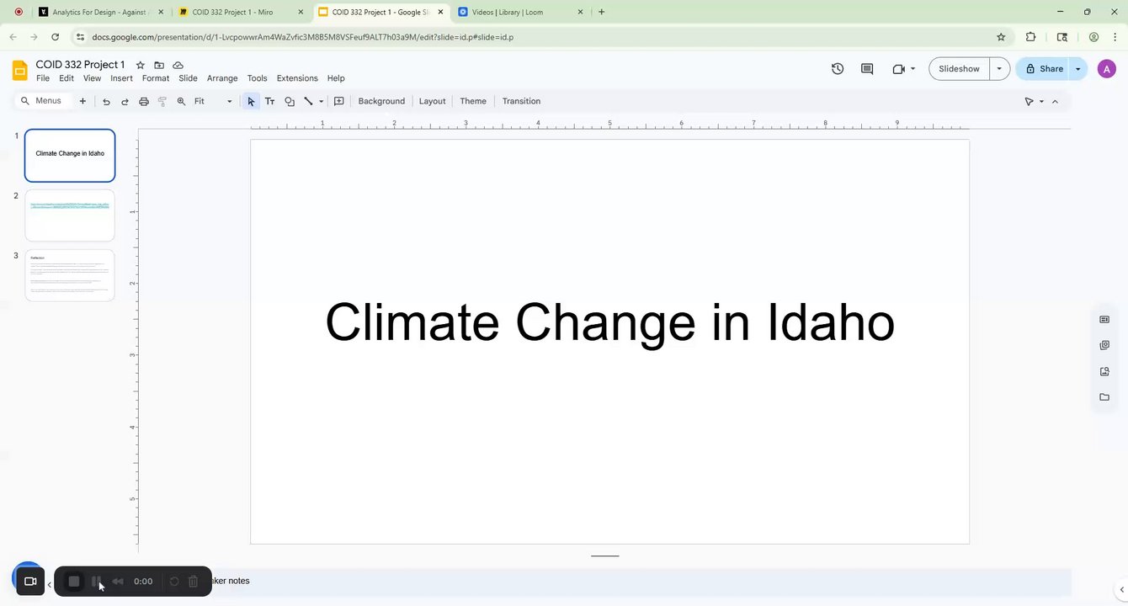Image resolution: width=1128 pixels, height=606 pixels.
Task: Click the Background button
Action: 381,101
